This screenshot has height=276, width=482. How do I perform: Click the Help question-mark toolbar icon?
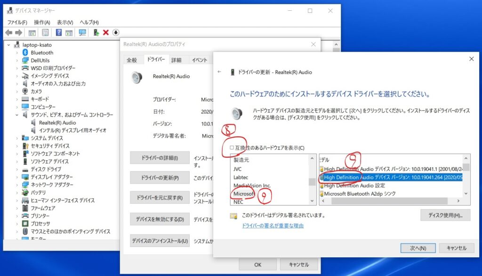click(x=59, y=32)
